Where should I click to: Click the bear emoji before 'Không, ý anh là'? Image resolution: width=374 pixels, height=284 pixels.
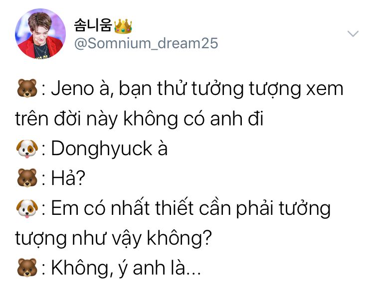point(27,268)
